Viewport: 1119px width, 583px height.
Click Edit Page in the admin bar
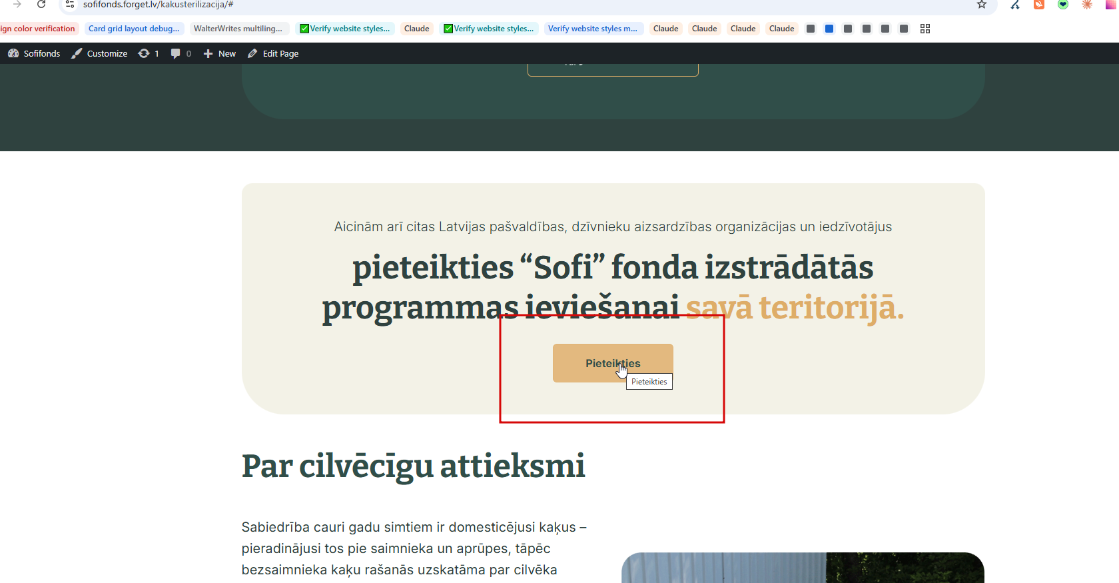point(273,53)
